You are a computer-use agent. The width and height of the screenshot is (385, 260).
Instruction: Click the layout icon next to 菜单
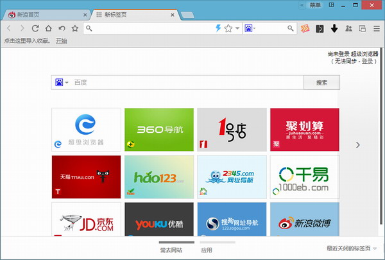tap(331, 5)
